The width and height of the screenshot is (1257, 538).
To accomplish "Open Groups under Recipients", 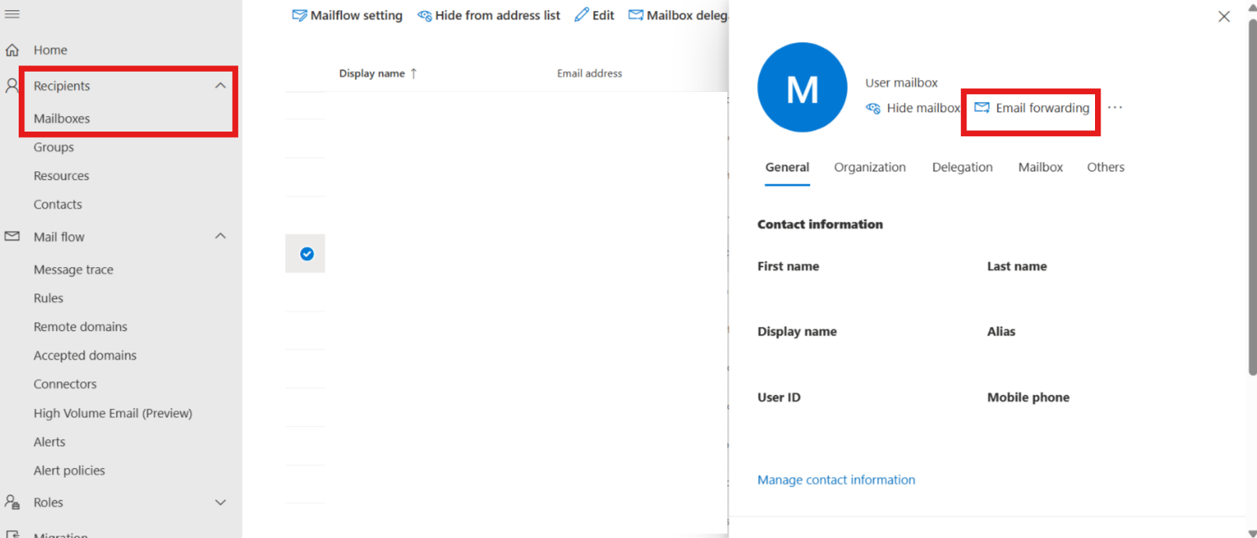I will pos(54,147).
